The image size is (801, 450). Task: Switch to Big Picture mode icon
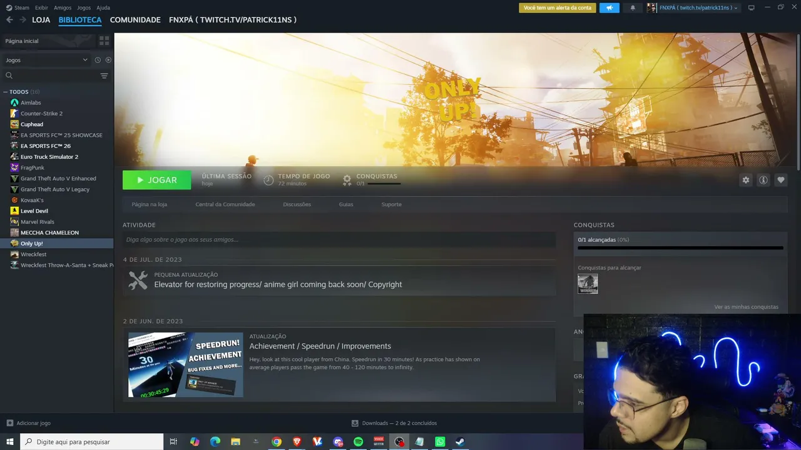point(752,7)
